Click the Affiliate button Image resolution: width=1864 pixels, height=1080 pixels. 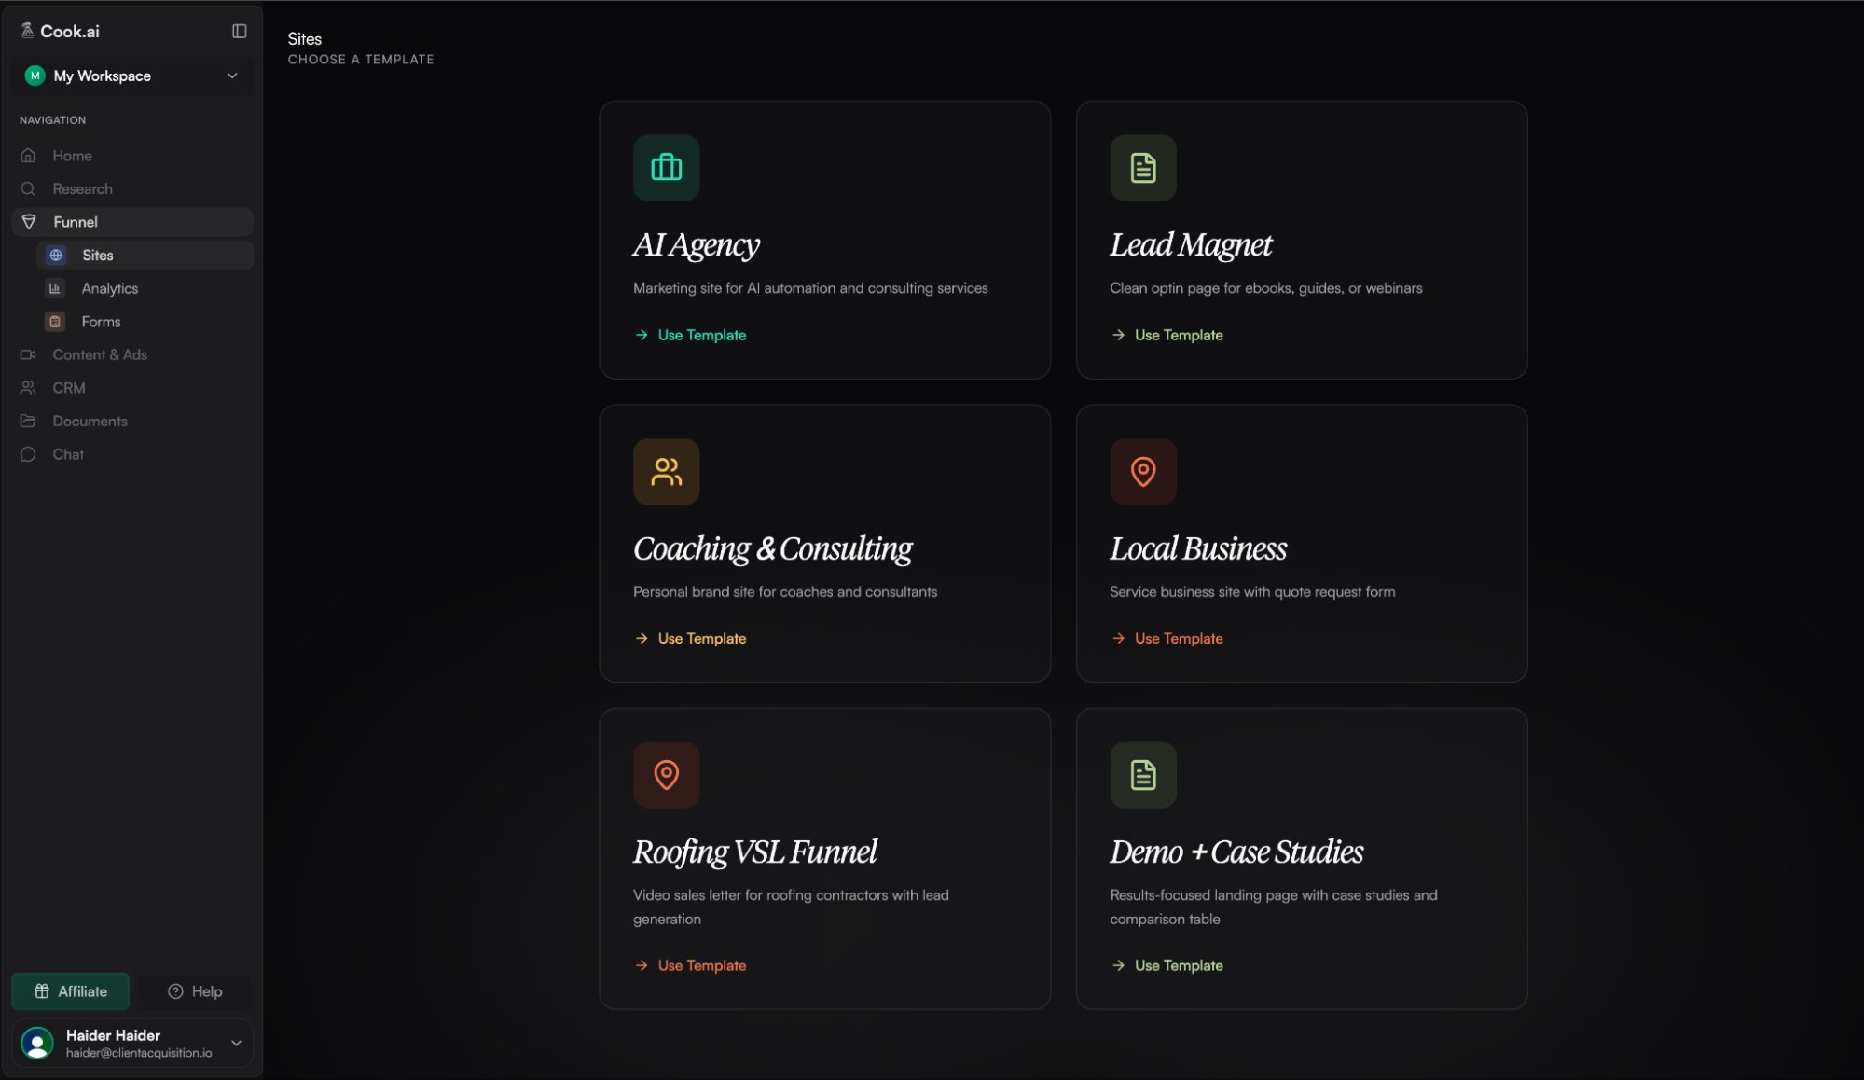tap(71, 991)
